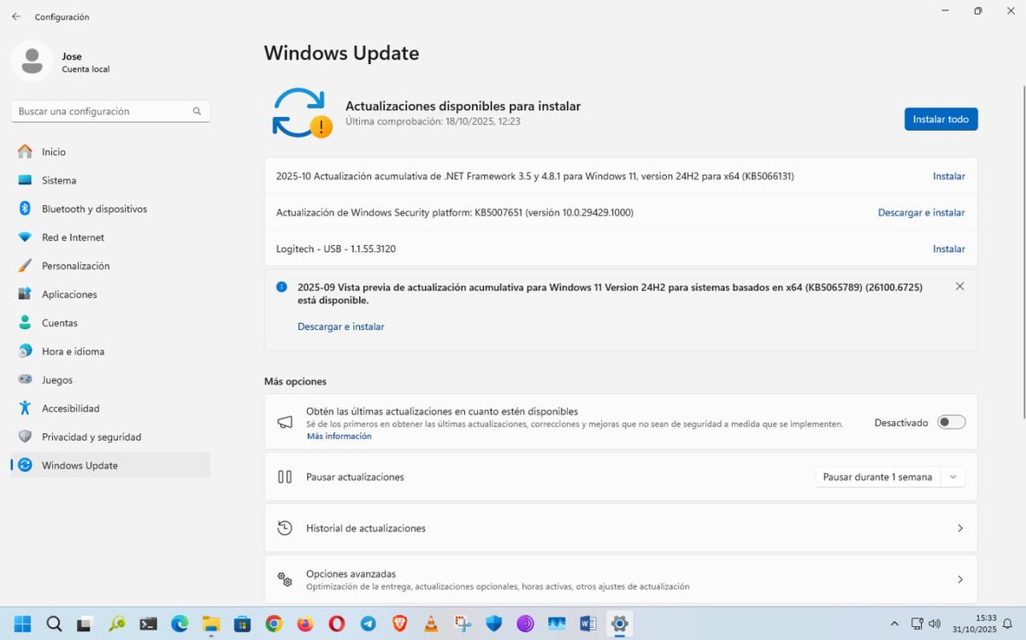The width and height of the screenshot is (1026, 640).
Task: Expand Historial de actualizaciones
Action: click(959, 528)
